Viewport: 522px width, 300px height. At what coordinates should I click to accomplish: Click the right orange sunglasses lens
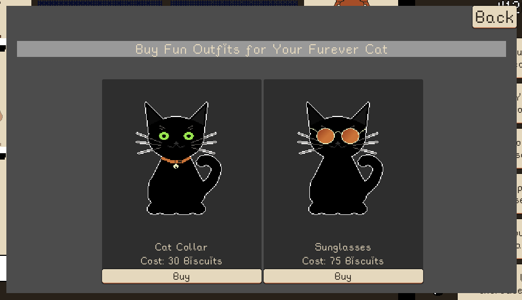[350, 136]
